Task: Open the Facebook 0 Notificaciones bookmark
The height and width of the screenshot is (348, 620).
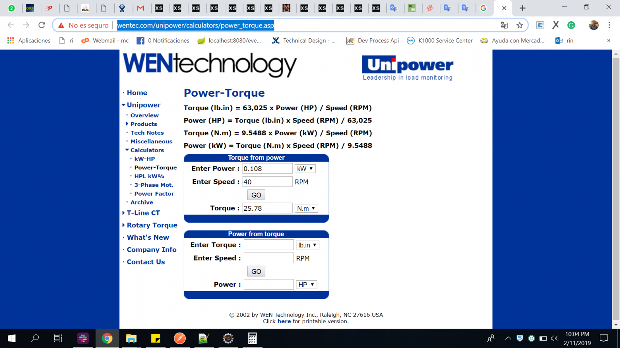Action: point(163,41)
